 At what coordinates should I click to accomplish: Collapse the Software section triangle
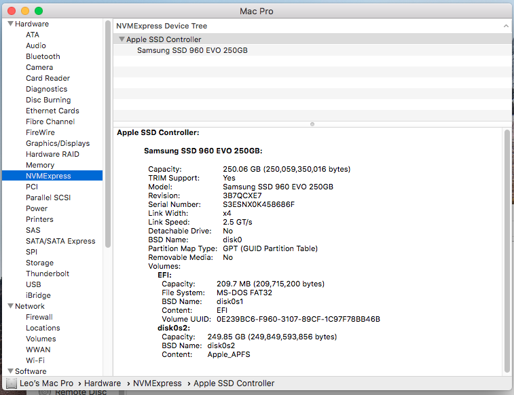[10, 371]
